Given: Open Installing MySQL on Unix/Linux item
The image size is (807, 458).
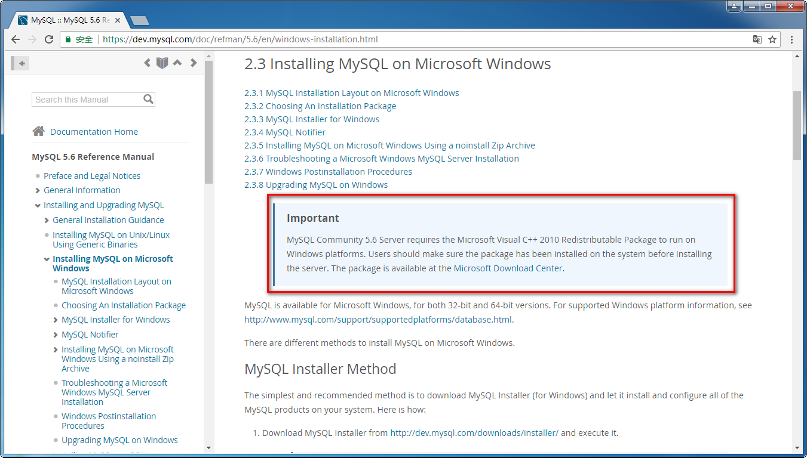Looking at the screenshot, I should pos(111,240).
